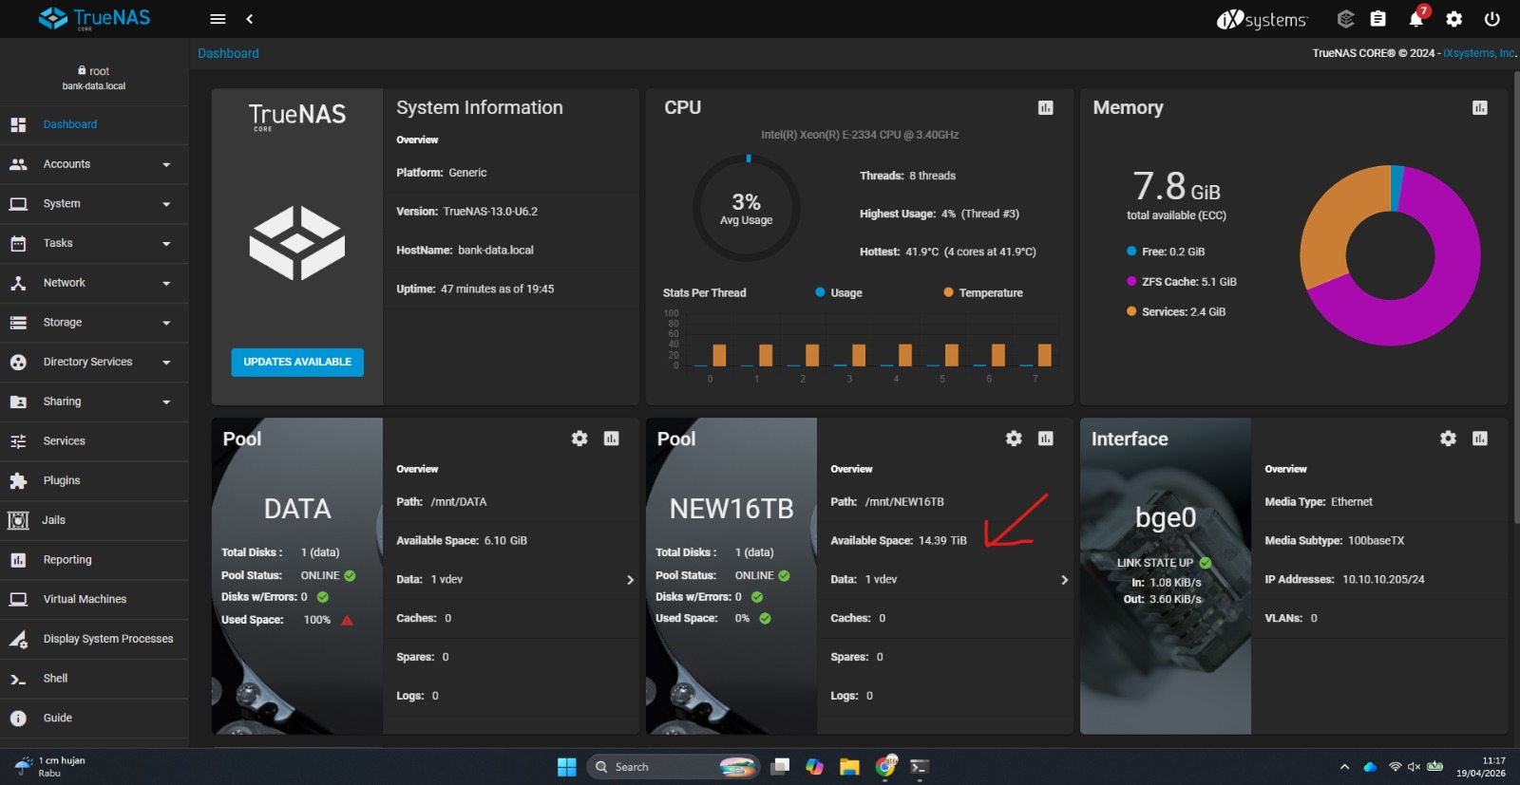The height and width of the screenshot is (785, 1520).
Task: Click the UPDATES AVAILABLE button
Action: click(x=297, y=362)
